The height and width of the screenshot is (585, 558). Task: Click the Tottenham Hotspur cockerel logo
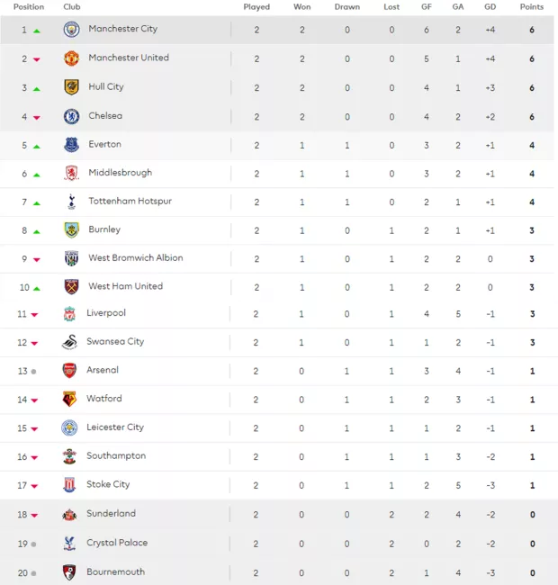pyautogui.click(x=72, y=202)
